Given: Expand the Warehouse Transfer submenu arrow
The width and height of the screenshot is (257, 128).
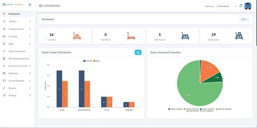Looking at the screenshot, I should (x=30, y=66).
